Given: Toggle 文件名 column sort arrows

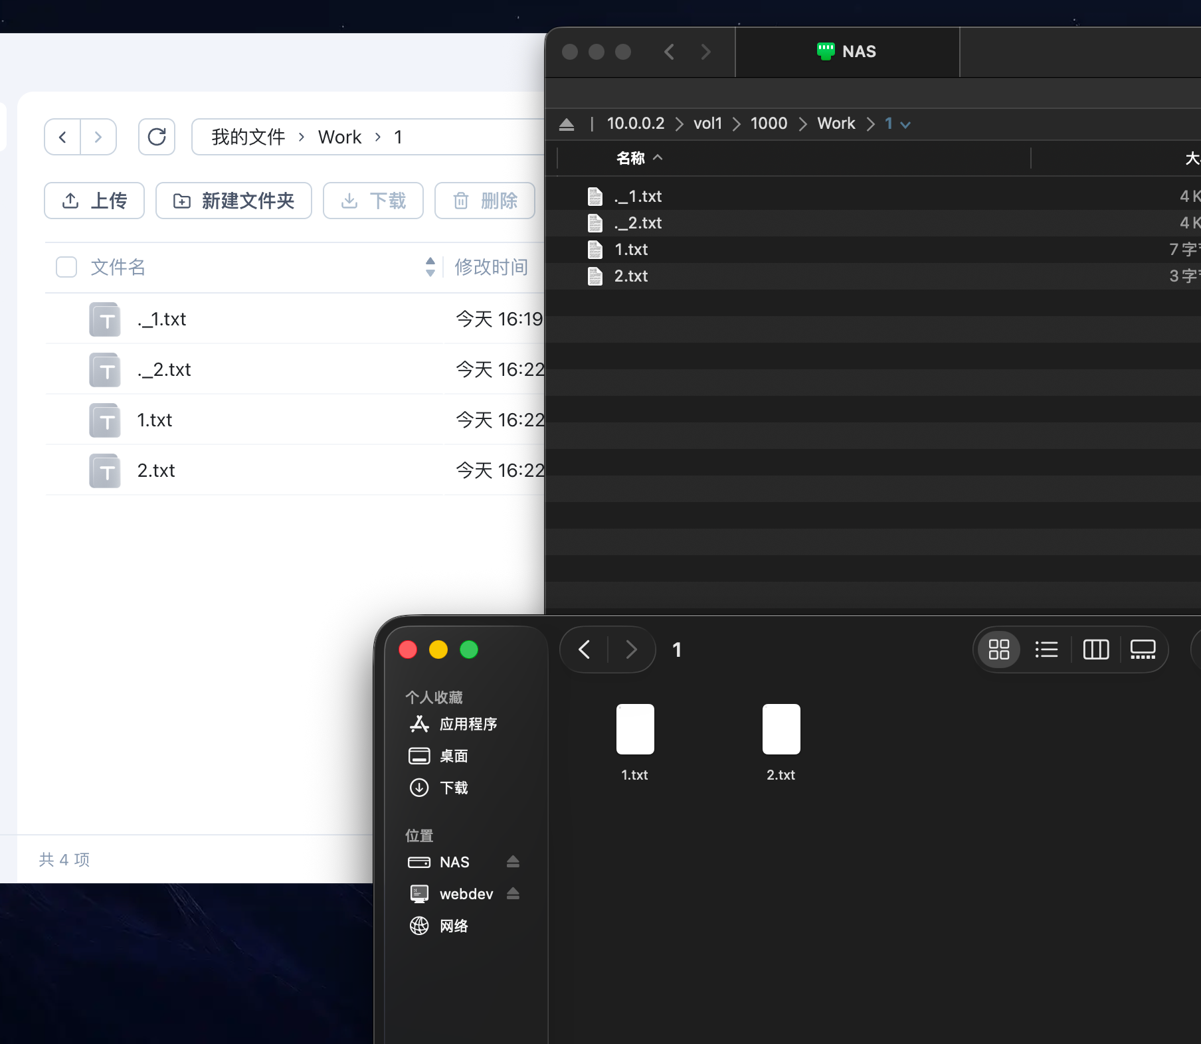Looking at the screenshot, I should point(430,267).
